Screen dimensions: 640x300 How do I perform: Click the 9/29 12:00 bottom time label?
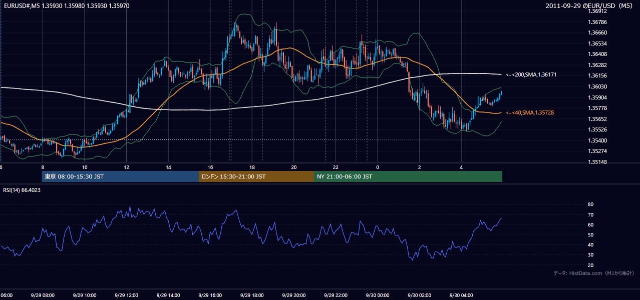[126, 295]
